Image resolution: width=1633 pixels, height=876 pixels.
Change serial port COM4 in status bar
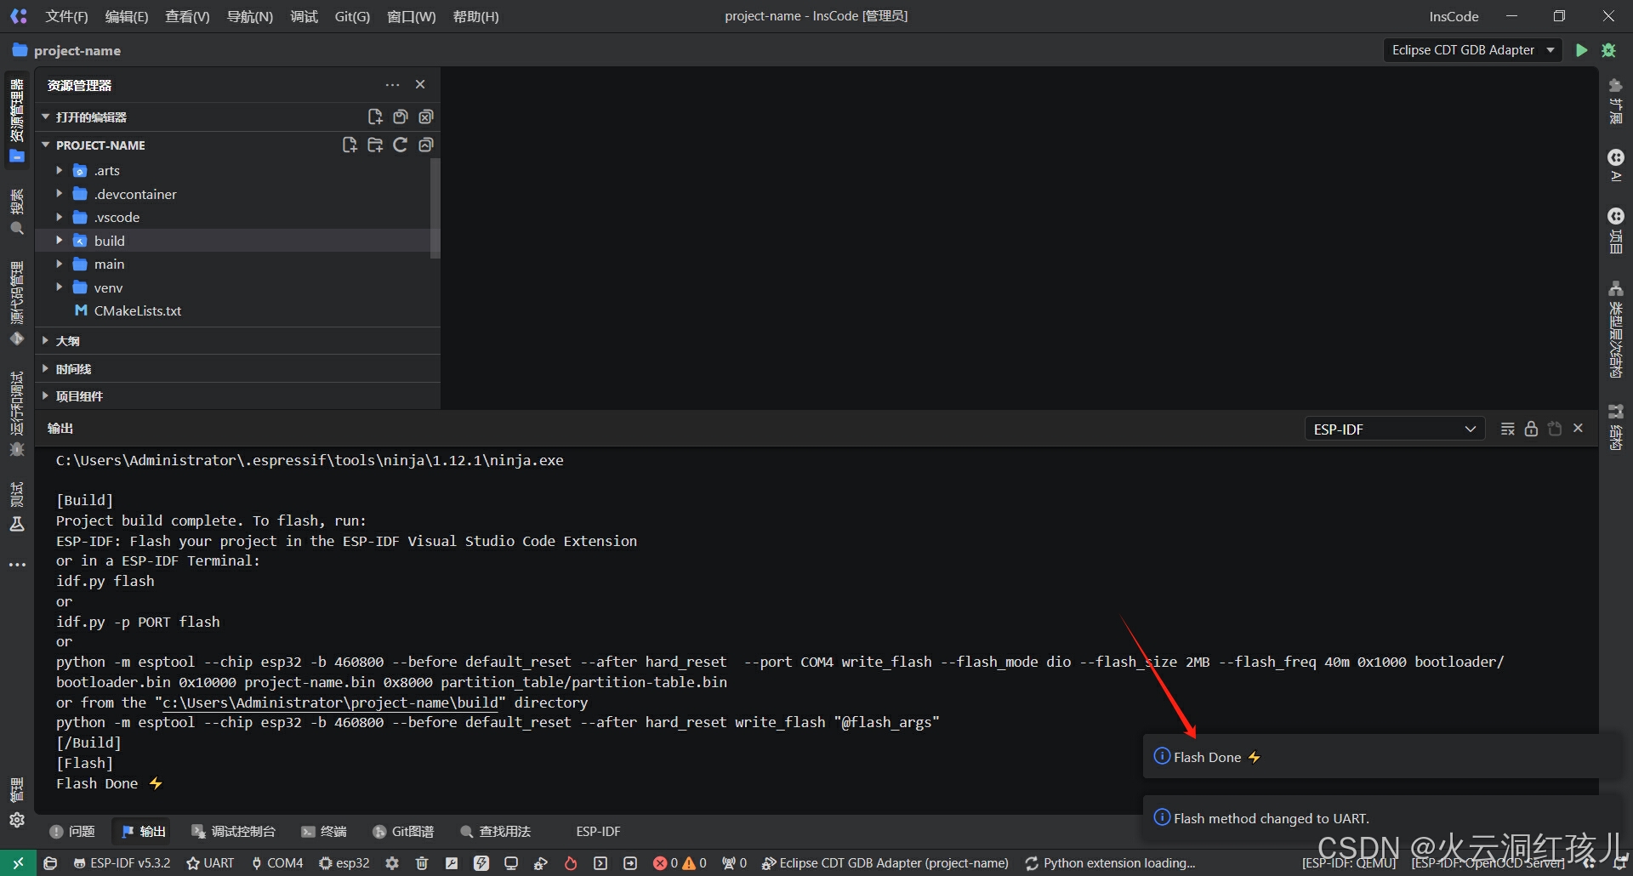(277, 862)
